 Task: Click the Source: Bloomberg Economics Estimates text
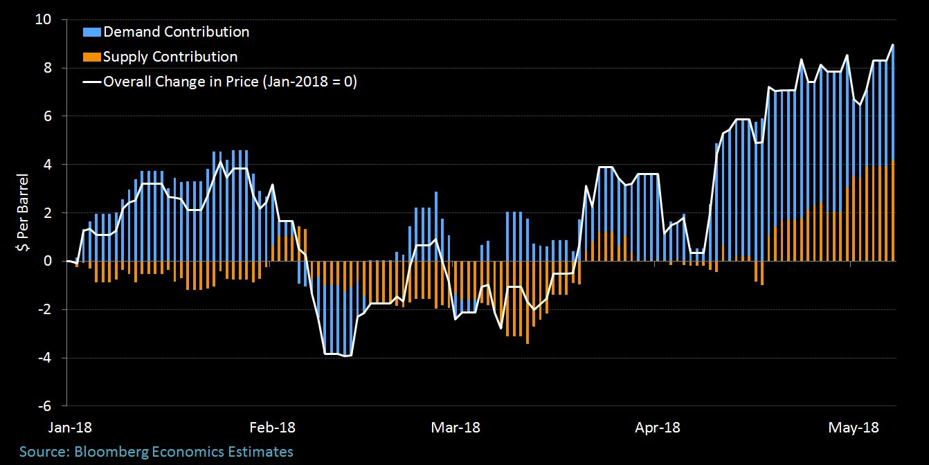(x=156, y=452)
